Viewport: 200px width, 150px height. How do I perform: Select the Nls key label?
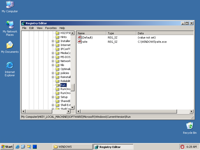(x=62, y=65)
